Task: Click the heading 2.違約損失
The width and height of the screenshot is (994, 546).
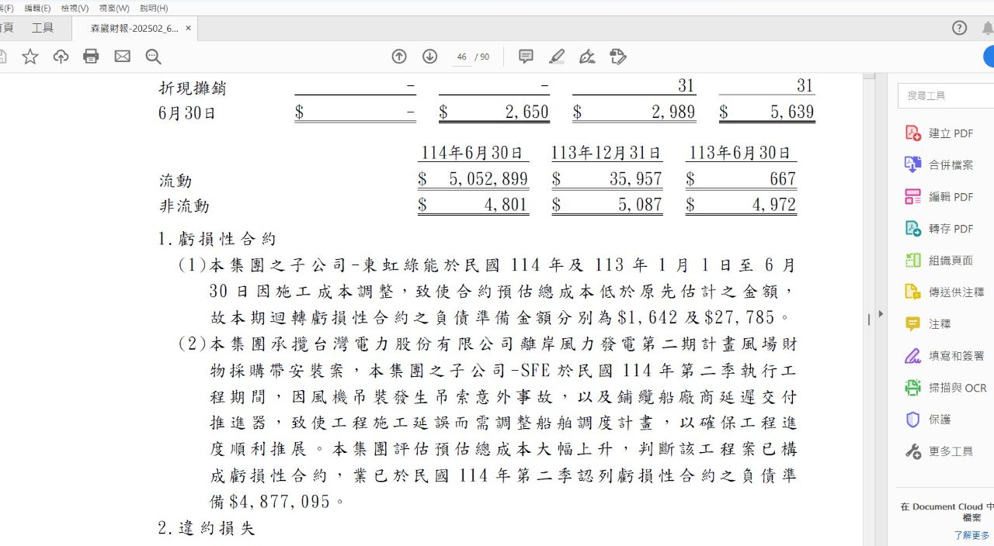Action: click(207, 529)
